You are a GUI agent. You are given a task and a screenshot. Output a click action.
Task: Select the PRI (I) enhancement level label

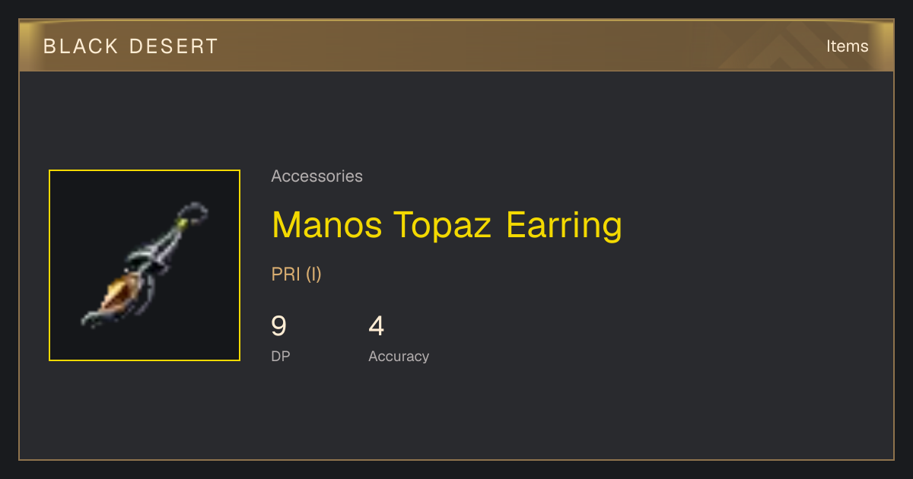coord(296,274)
